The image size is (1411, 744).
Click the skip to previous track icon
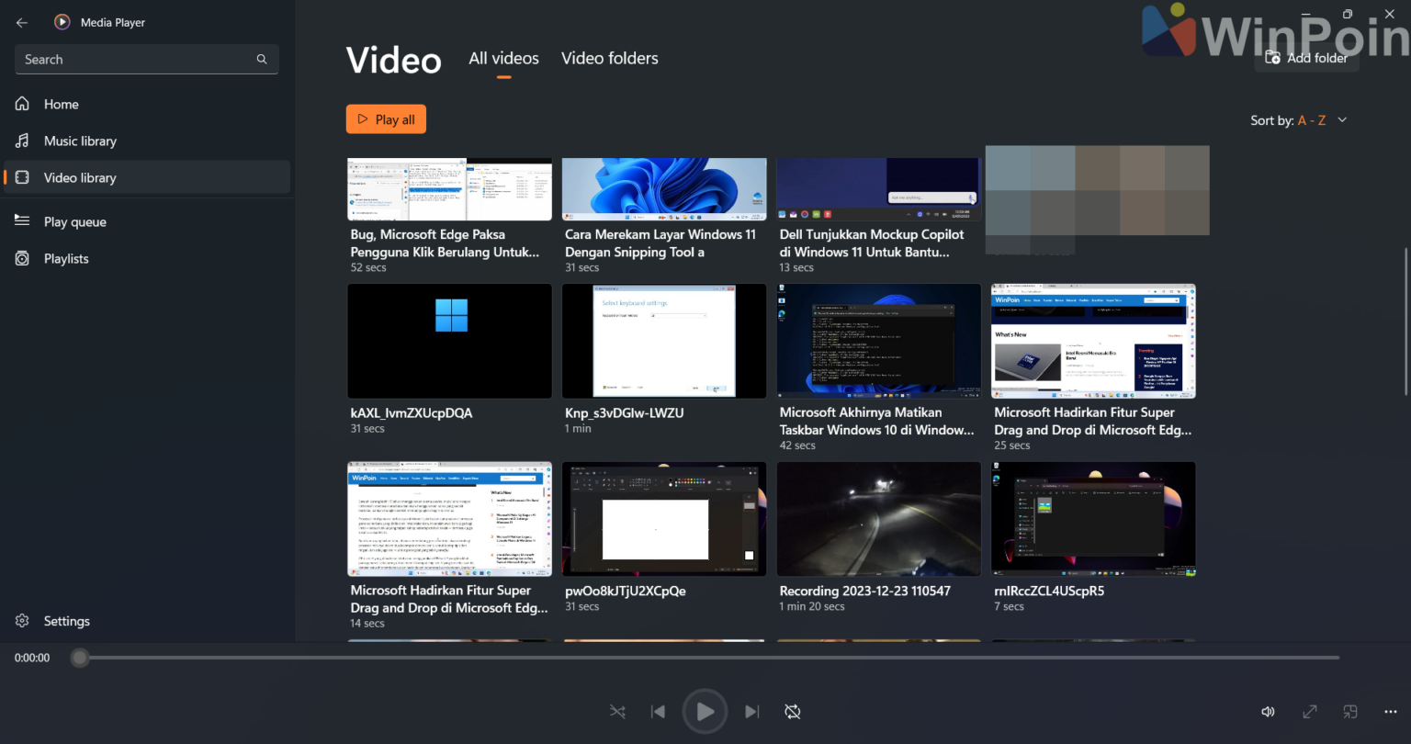click(x=658, y=711)
